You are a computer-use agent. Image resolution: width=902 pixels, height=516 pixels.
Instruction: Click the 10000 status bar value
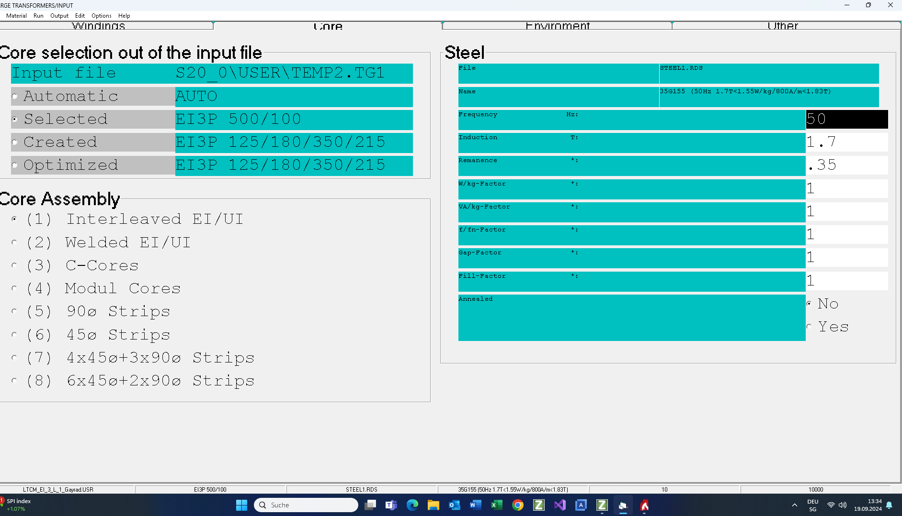click(816, 489)
